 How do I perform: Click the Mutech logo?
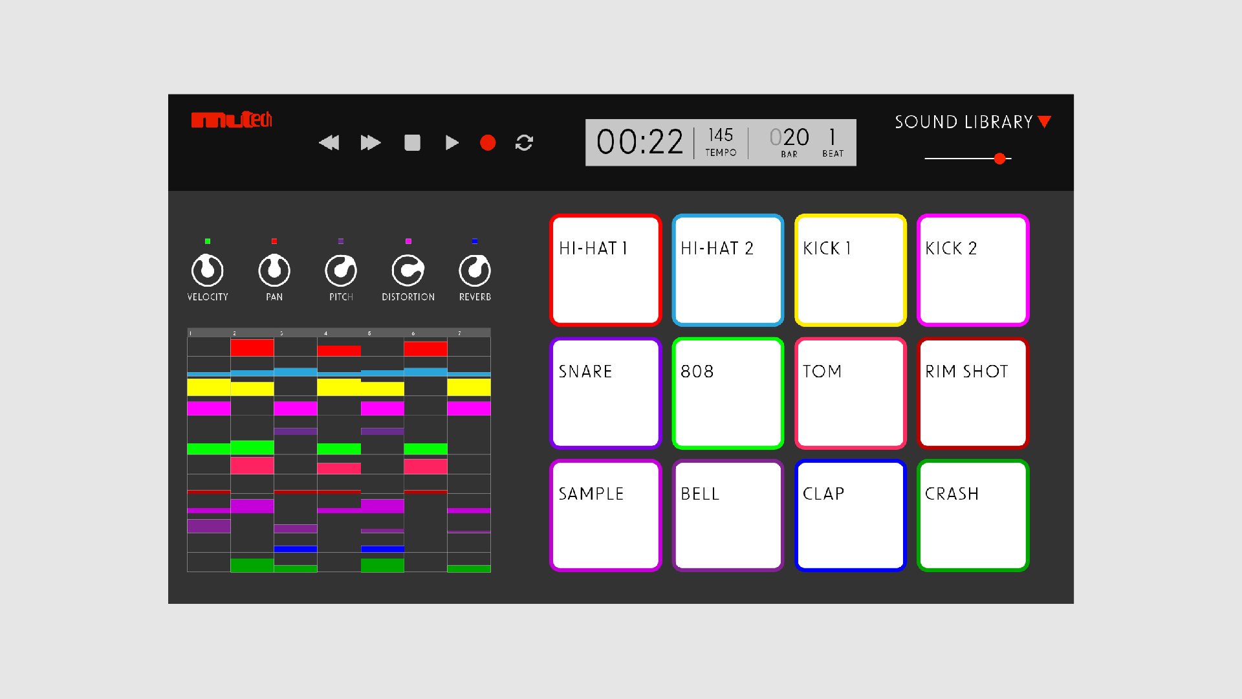(232, 120)
